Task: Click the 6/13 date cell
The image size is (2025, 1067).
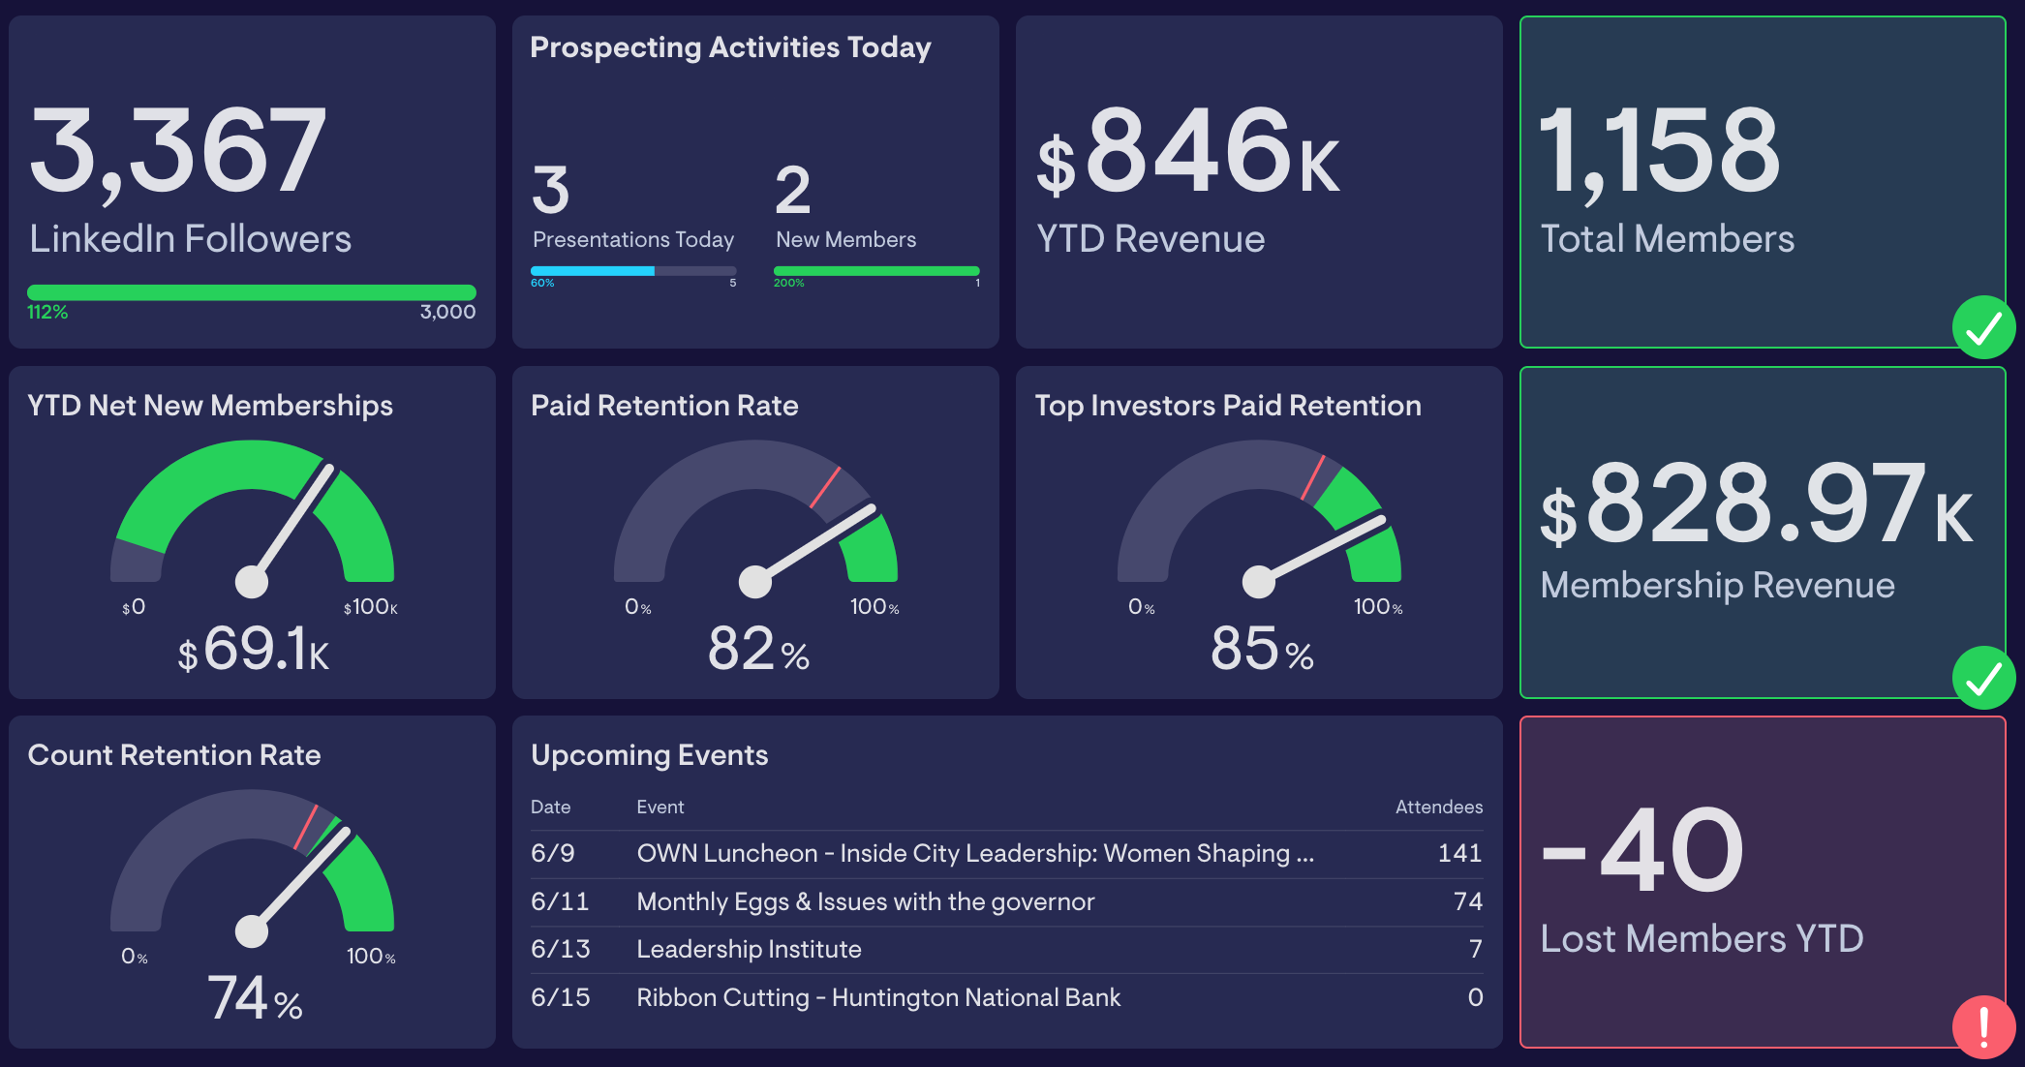Action: 560,949
